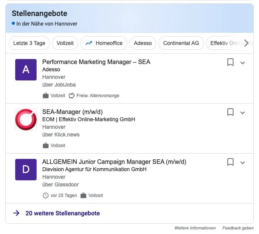The image size is (259, 234).
Task: Show more filter chips with right arrow
Action: point(246,43)
